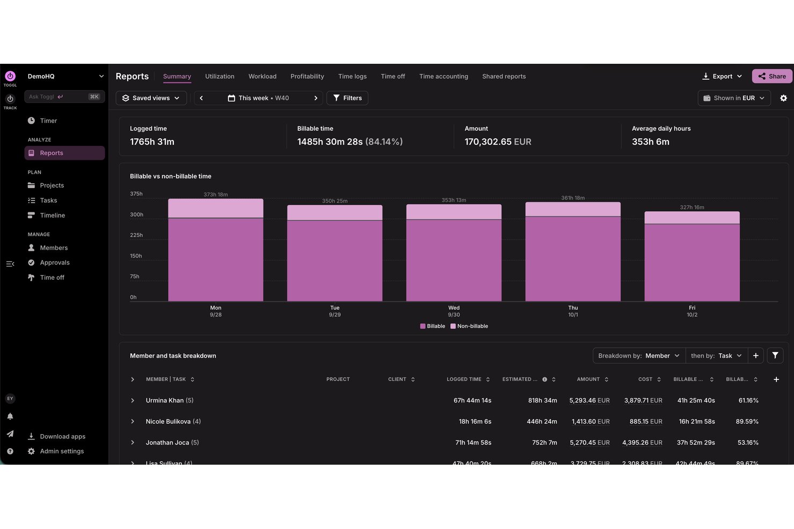Open the notifications bell icon
The width and height of the screenshot is (794, 529).
pos(10,416)
